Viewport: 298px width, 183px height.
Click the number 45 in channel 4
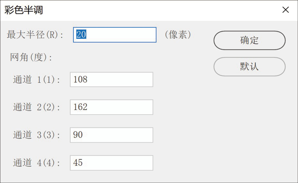click(78, 163)
